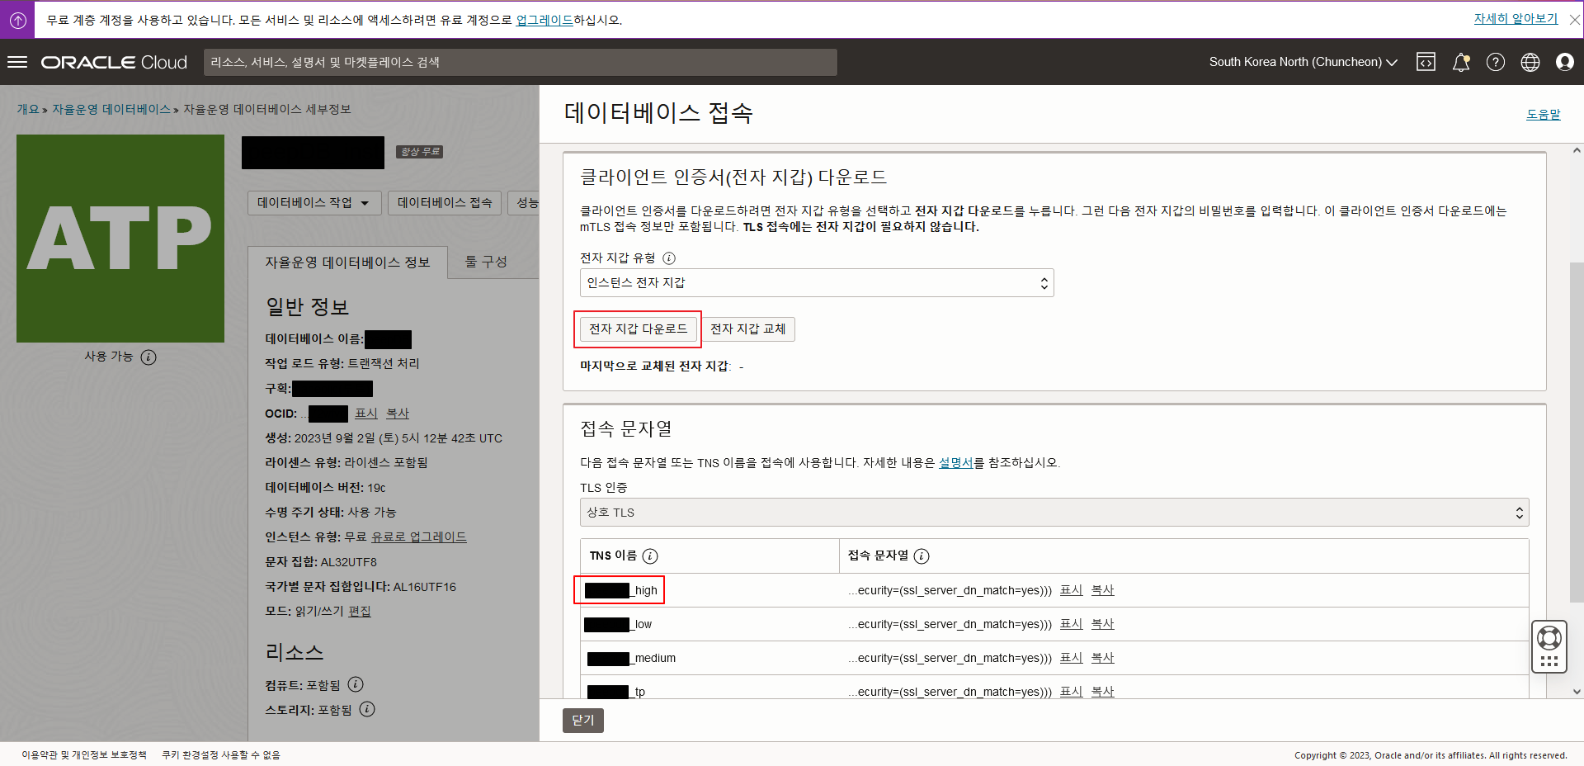Click the search field for resources and services

tap(521, 63)
